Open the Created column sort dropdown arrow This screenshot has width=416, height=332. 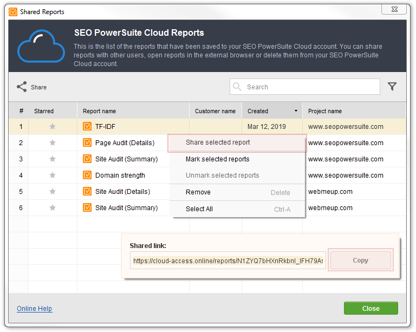click(x=296, y=111)
